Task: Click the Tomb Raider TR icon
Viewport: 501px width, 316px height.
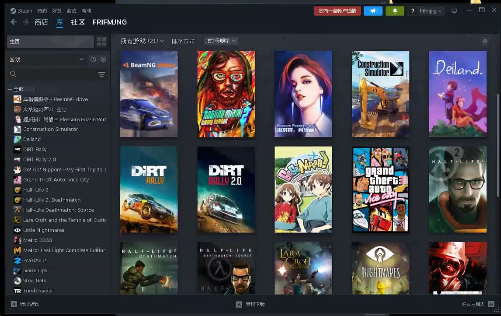Action: pos(17,291)
